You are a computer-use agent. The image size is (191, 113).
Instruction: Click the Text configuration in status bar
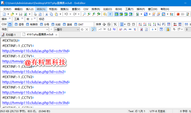pyautogui.click(x=131, y=111)
